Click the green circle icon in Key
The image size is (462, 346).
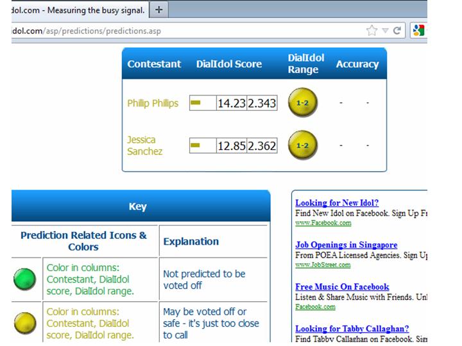pos(24,279)
